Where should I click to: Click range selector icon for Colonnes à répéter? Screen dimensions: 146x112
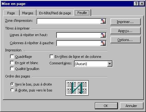(x=103, y=43)
